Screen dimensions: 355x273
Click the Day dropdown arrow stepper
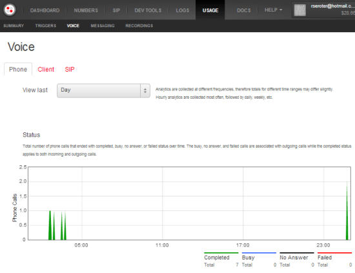[145, 90]
